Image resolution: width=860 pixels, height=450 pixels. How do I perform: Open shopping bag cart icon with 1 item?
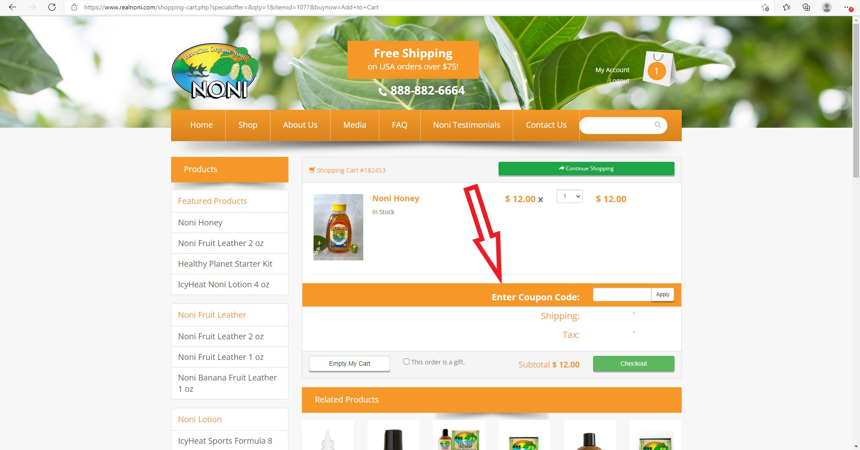(x=658, y=69)
